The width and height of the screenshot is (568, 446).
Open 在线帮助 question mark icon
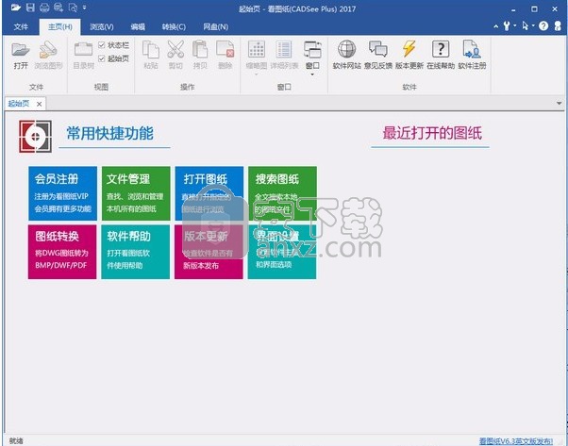click(441, 50)
